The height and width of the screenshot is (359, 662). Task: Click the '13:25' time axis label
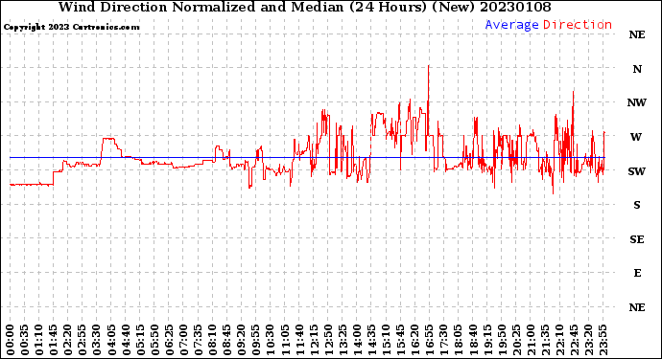(x=342, y=340)
